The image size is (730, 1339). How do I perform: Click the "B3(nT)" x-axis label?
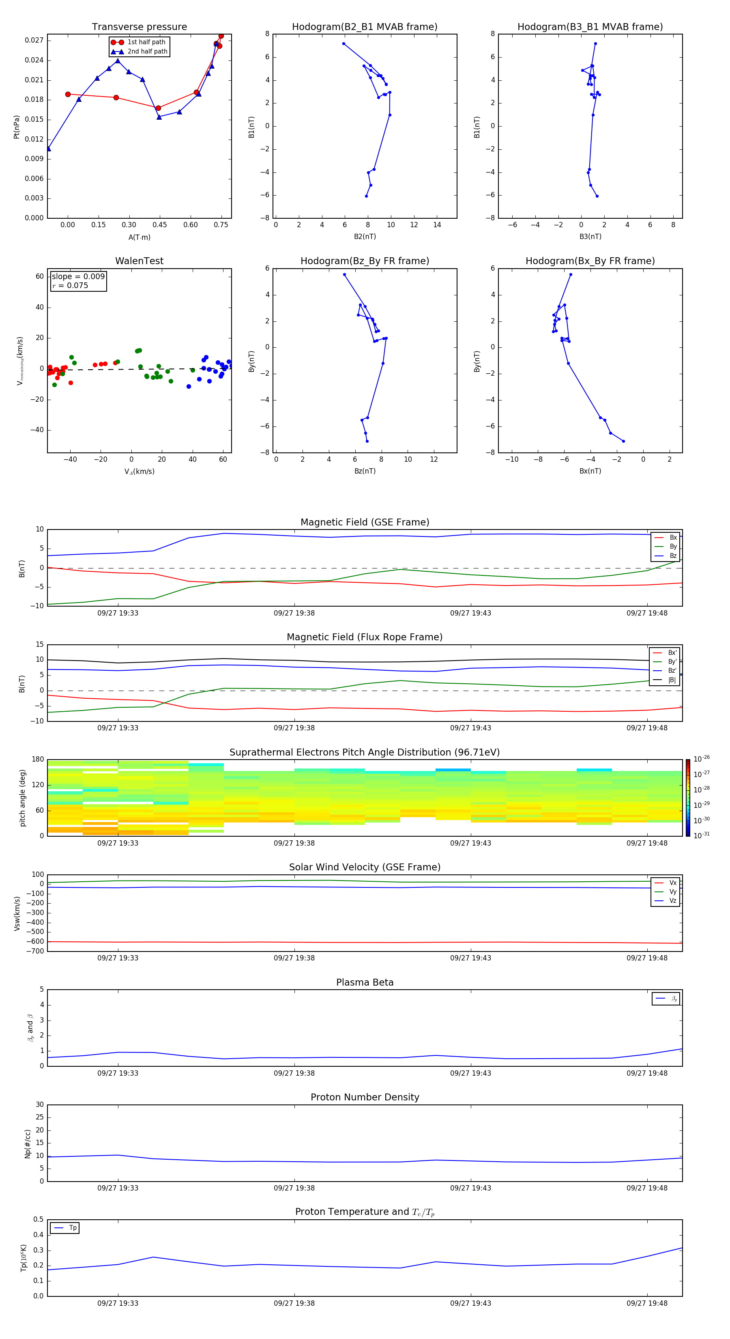tap(590, 237)
